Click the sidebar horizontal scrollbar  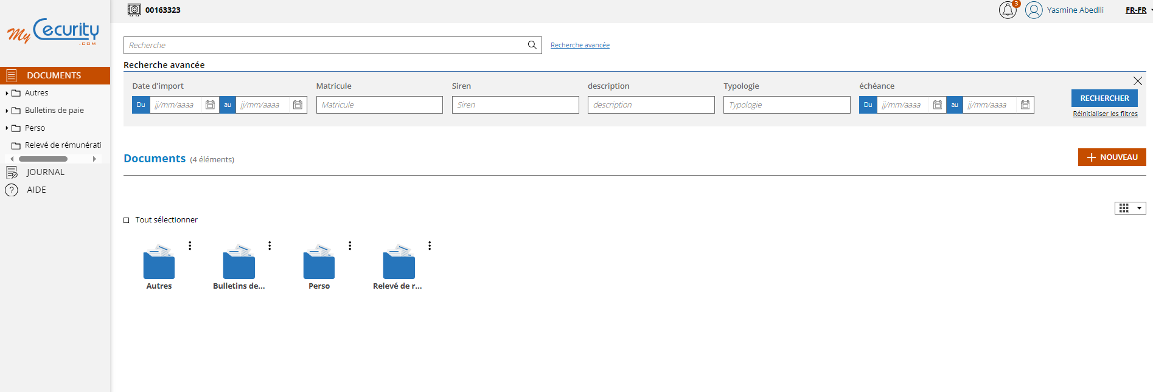click(43, 159)
